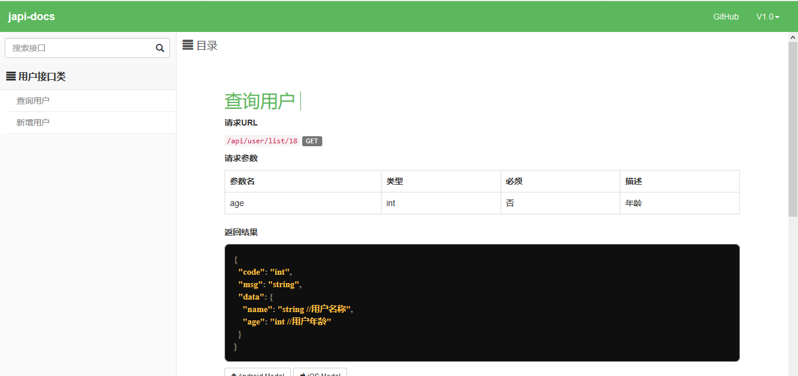This screenshot has width=798, height=376.
Task: Click the "data": { line
Action: pos(255,297)
